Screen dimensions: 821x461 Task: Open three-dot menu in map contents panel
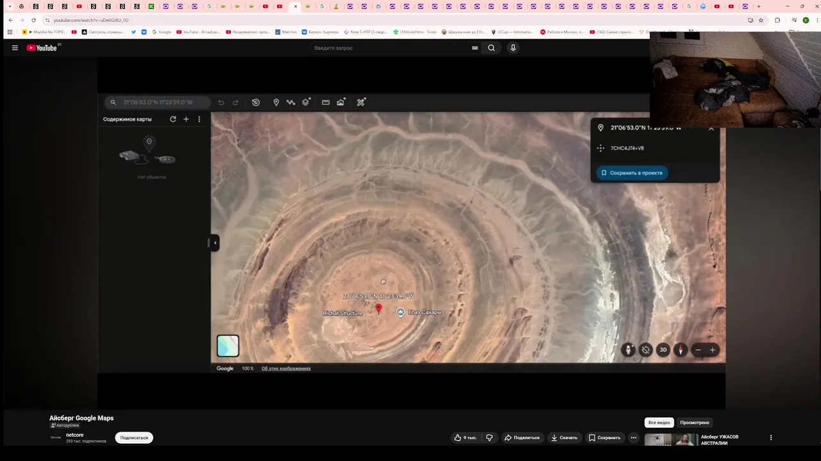199,119
